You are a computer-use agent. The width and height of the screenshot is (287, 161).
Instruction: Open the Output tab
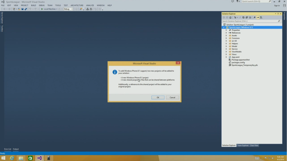[16, 149]
